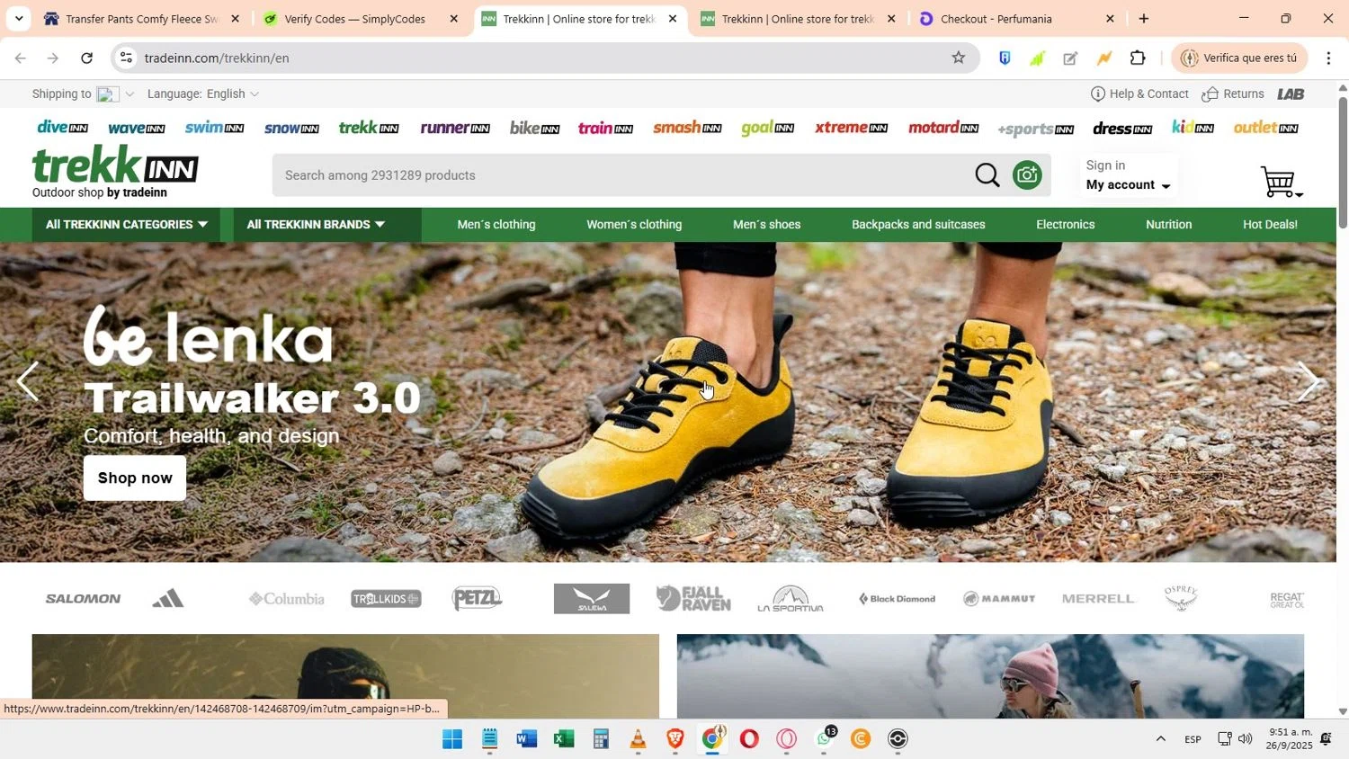
Task: Select the Mammut brand logo
Action: coord(999,599)
